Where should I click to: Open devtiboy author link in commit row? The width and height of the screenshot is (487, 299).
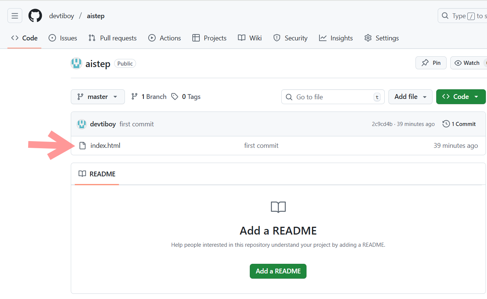(103, 124)
